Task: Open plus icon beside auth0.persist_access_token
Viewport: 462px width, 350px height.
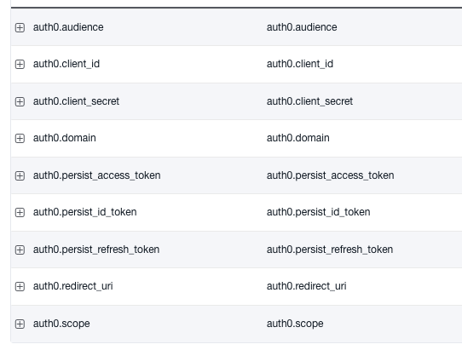Action: 20,175
